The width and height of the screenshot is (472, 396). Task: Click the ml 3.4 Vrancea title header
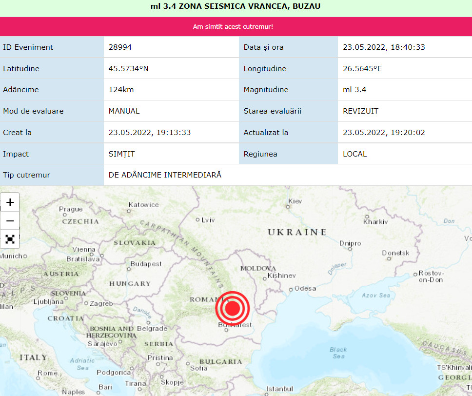236,6
